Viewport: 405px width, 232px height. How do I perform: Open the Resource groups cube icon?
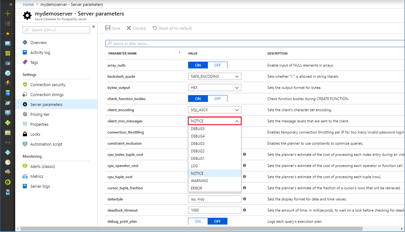tap(8, 63)
